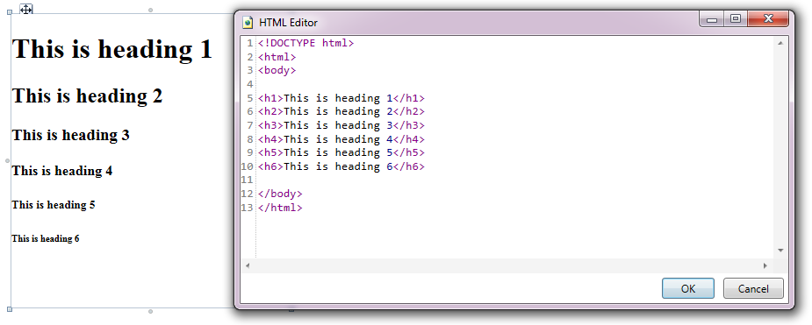
Task: Click the opening <html> tag line
Action: point(277,57)
